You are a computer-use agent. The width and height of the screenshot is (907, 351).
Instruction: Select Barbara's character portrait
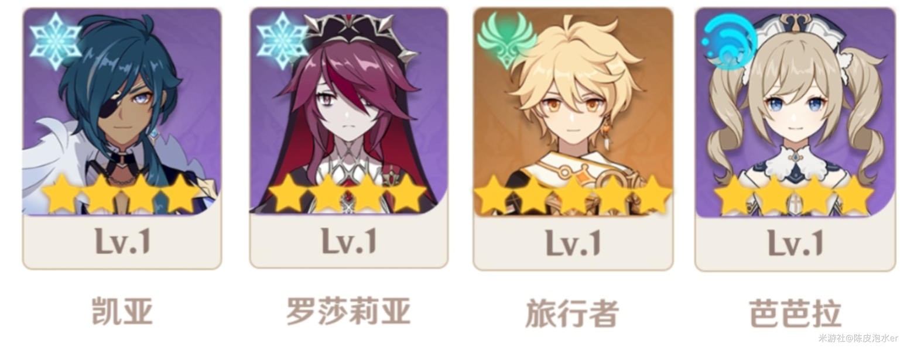click(795, 112)
